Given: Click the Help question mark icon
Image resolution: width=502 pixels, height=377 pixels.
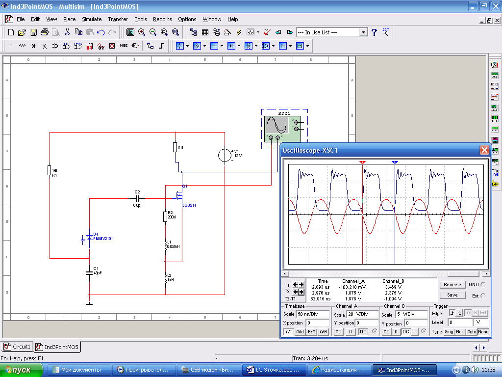Looking at the screenshot, I should [374, 32].
